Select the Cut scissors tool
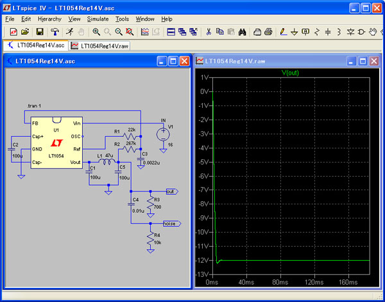 209,31
